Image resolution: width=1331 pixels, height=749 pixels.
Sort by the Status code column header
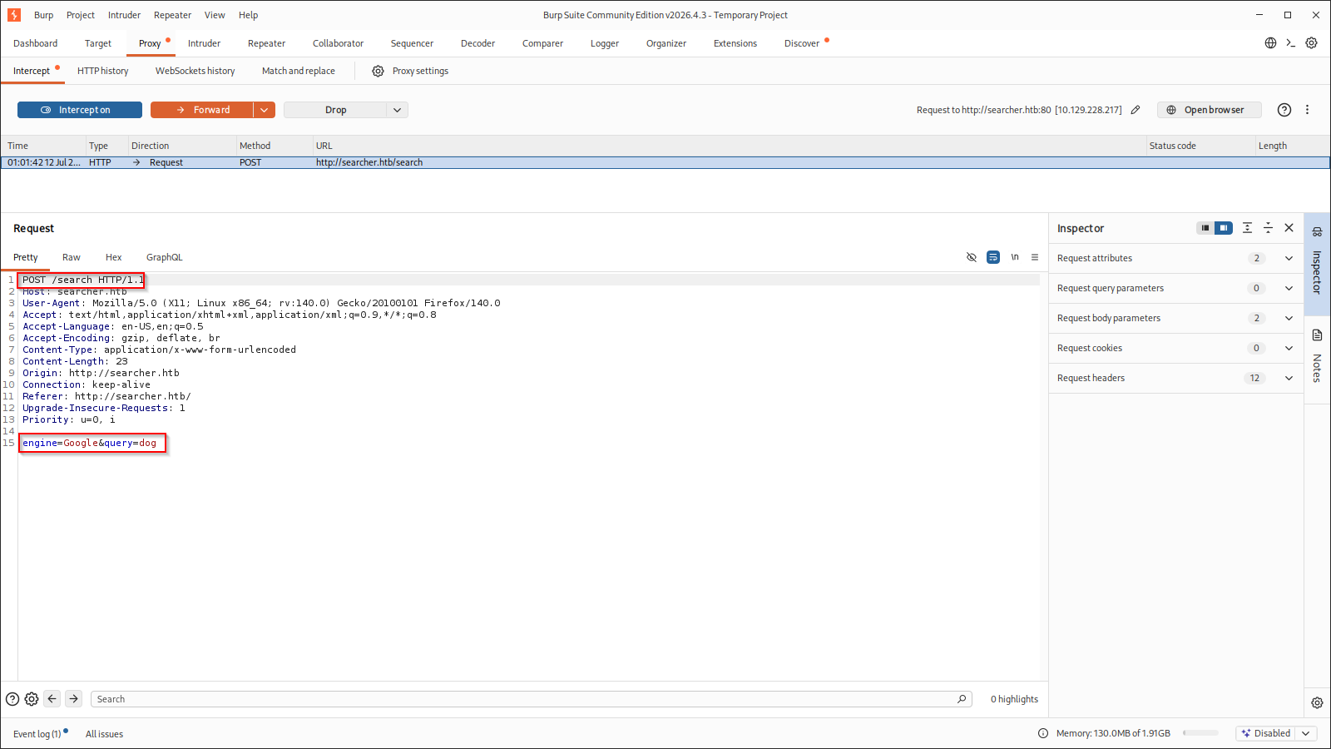coord(1201,146)
